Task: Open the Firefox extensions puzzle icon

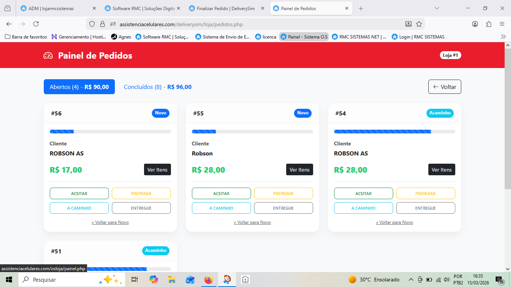Action: click(x=489, y=24)
